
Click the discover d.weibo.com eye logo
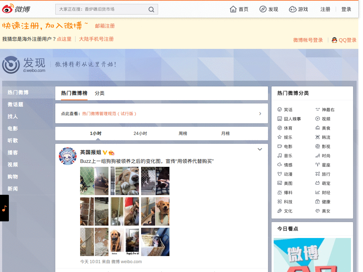pos(11,65)
